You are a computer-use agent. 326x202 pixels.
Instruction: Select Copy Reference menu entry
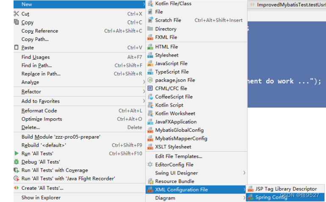pos(80,31)
